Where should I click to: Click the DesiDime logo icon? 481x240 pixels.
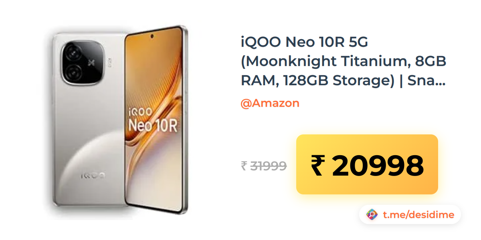(372, 215)
